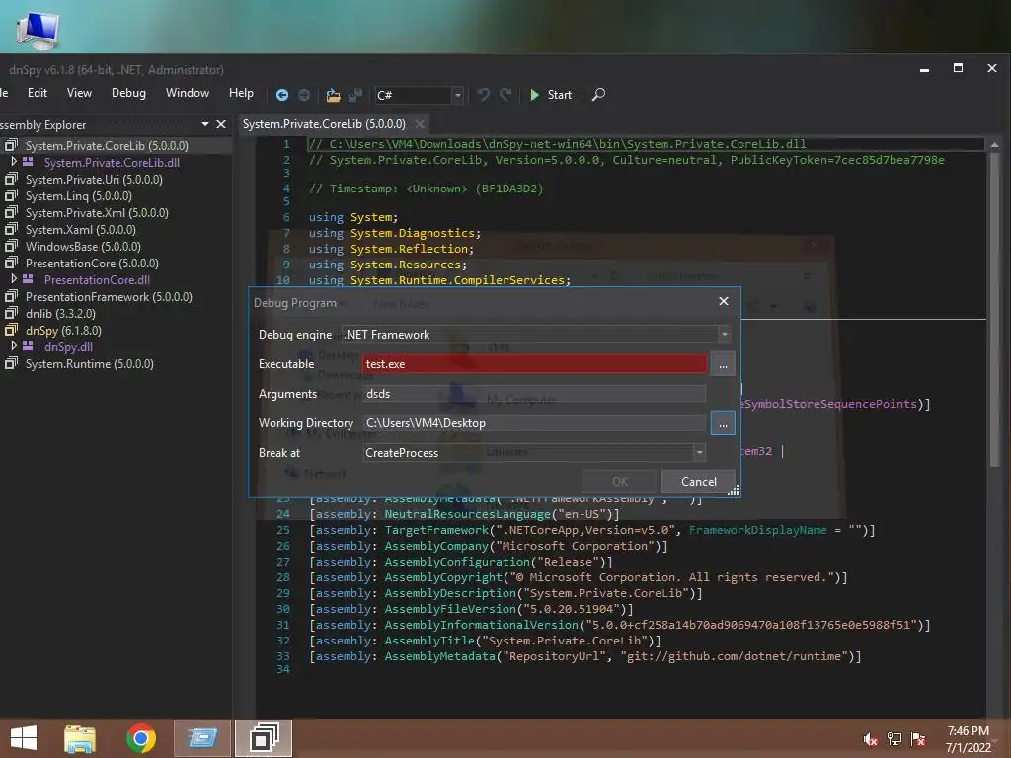Expand the PresentationCore.dll module node
The image size is (1011, 758).
coord(14,279)
